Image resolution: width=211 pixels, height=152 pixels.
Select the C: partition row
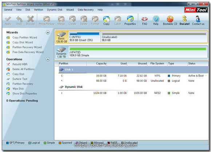(x=134, y=76)
